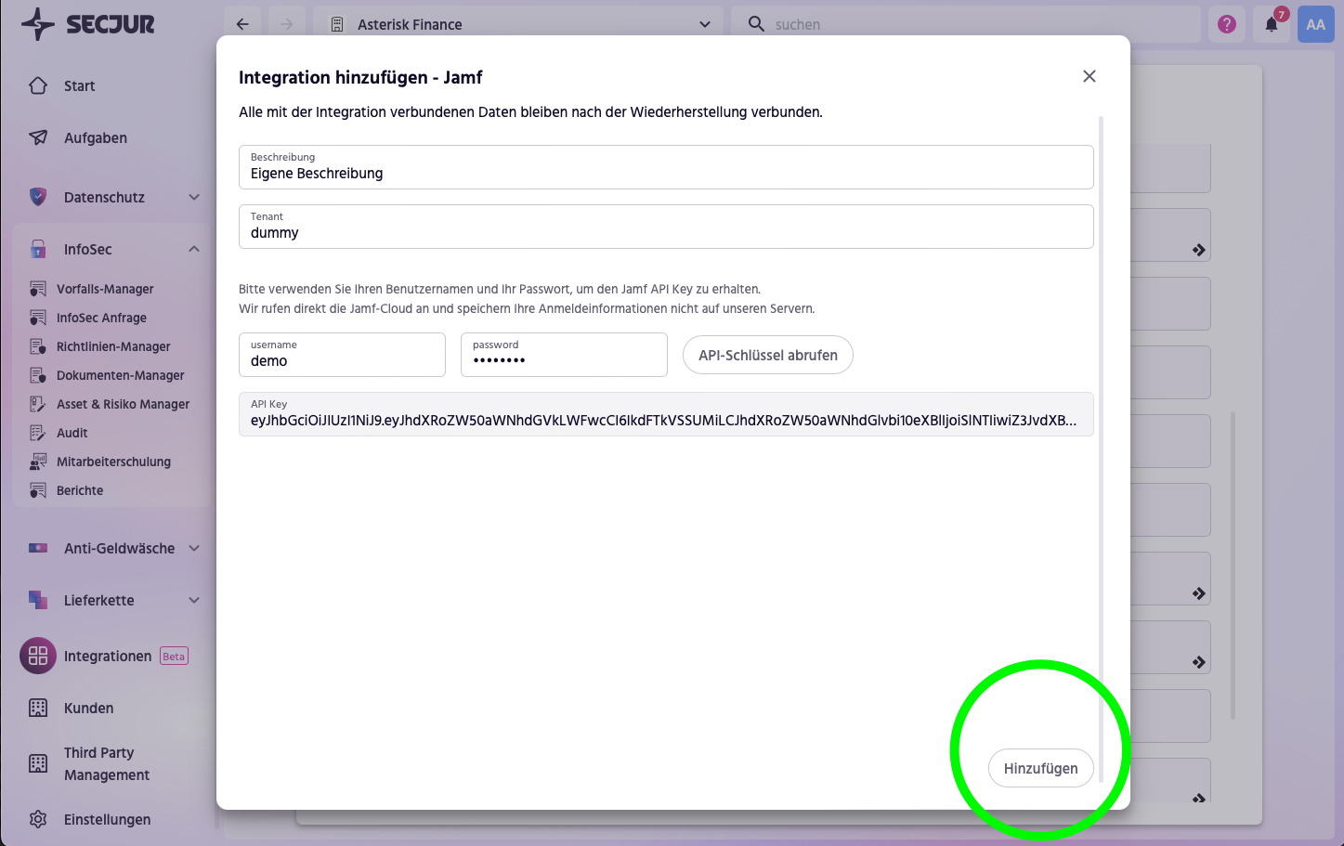Viewport: 1344px width, 846px height.
Task: Open the AA user avatar menu
Action: [1316, 24]
